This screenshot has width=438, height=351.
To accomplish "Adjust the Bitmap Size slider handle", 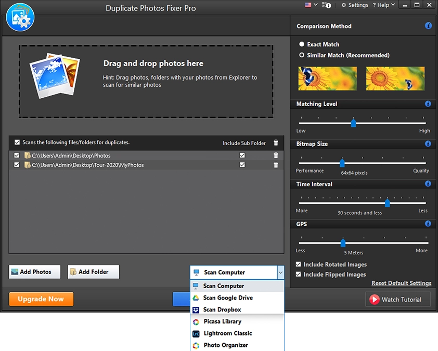I will [342, 163].
